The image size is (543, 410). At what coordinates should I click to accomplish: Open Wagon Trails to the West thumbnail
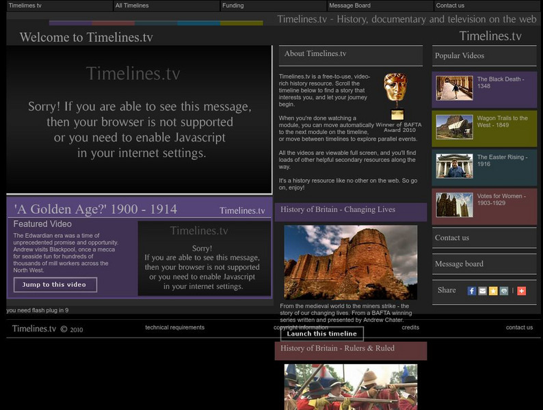point(454,127)
